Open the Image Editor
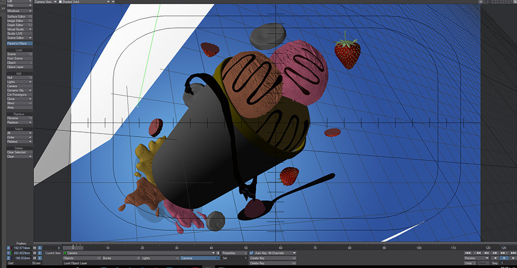This screenshot has width=517, height=268. 20,21
